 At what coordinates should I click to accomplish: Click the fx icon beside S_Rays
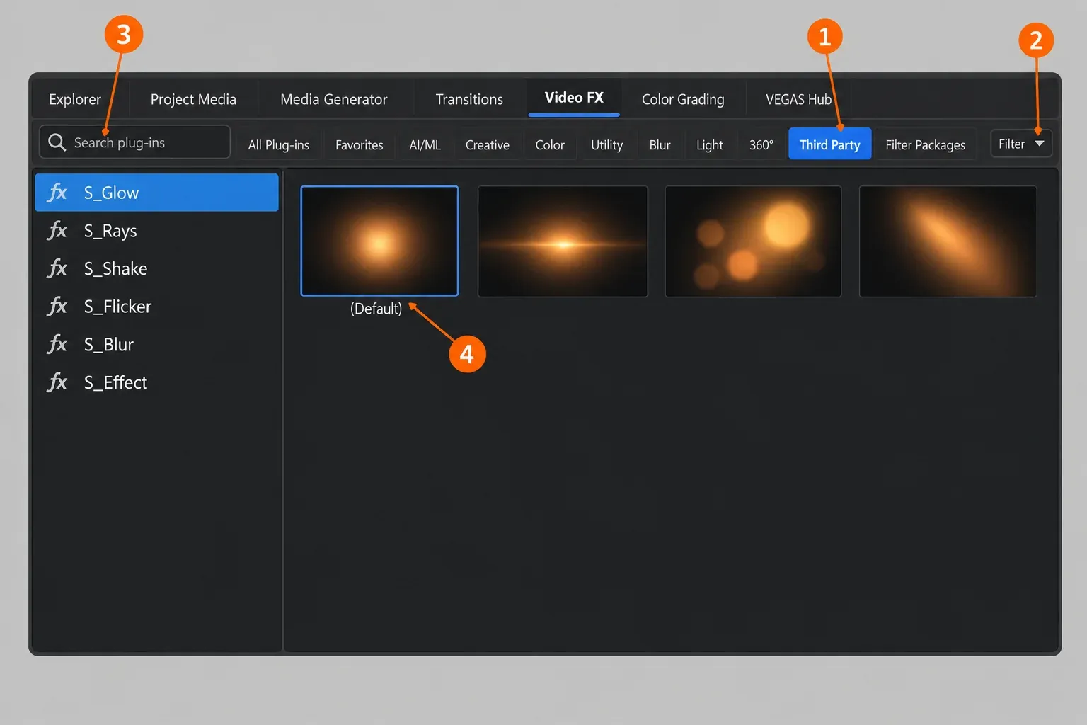(57, 231)
